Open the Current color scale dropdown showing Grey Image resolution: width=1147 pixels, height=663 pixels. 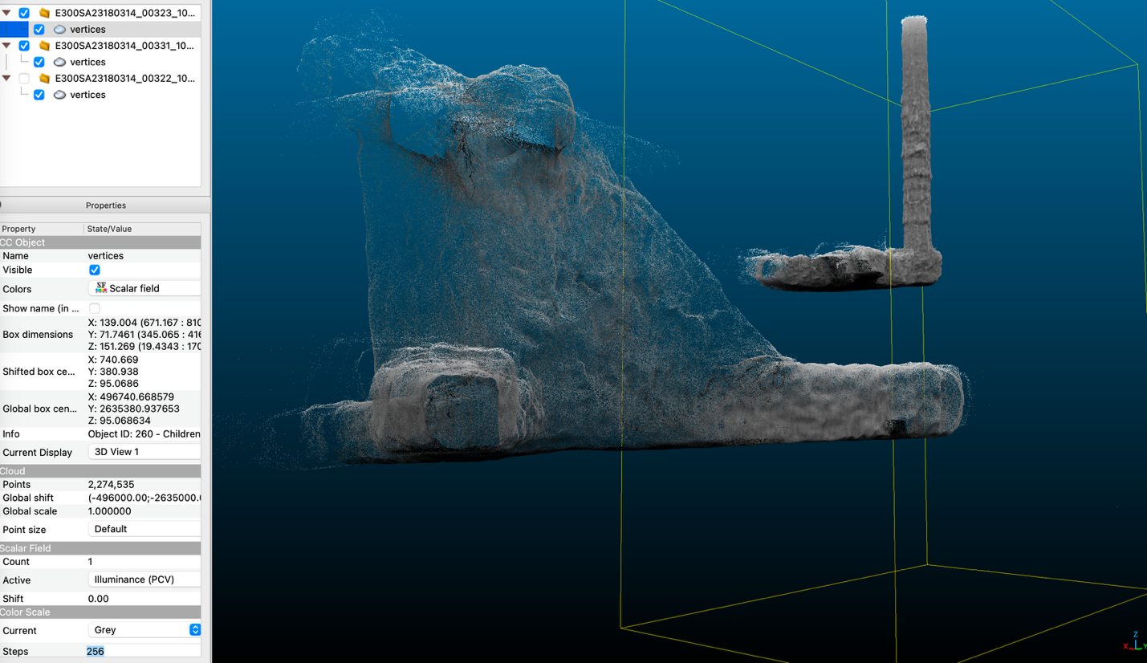point(144,630)
